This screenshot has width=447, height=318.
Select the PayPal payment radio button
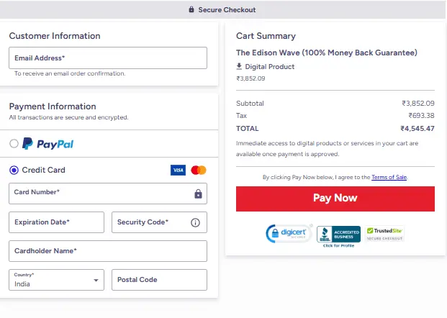pyautogui.click(x=14, y=144)
